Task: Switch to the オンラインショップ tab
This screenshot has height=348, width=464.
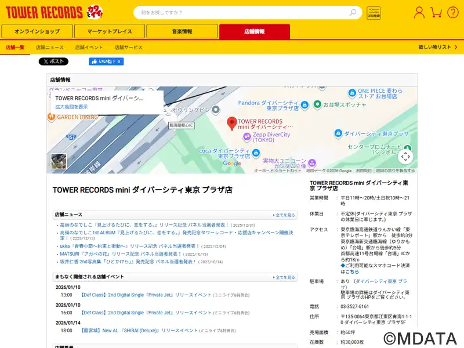Action: tap(37, 31)
